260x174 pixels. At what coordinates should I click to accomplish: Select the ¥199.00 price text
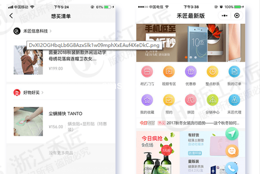click(x=56, y=68)
